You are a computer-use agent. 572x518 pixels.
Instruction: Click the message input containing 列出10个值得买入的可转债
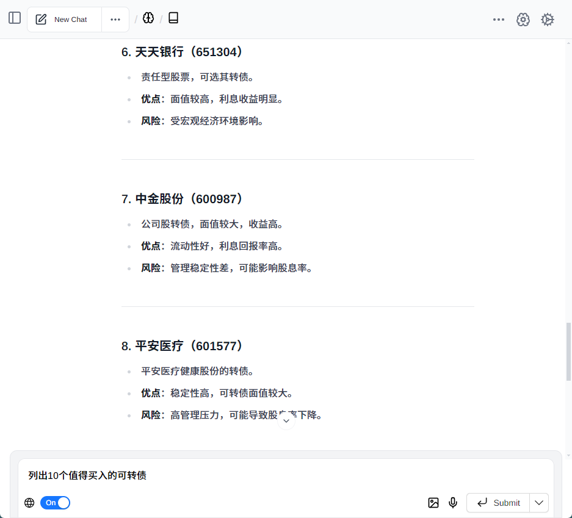(x=286, y=475)
